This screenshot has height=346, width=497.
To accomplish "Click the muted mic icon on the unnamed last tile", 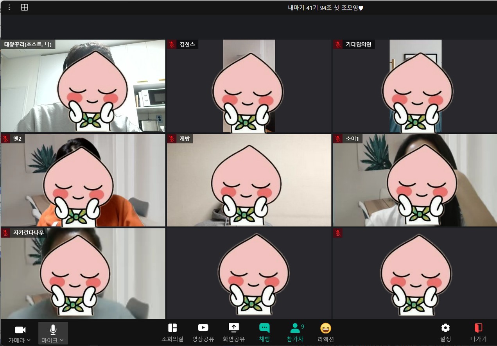I will click(338, 233).
